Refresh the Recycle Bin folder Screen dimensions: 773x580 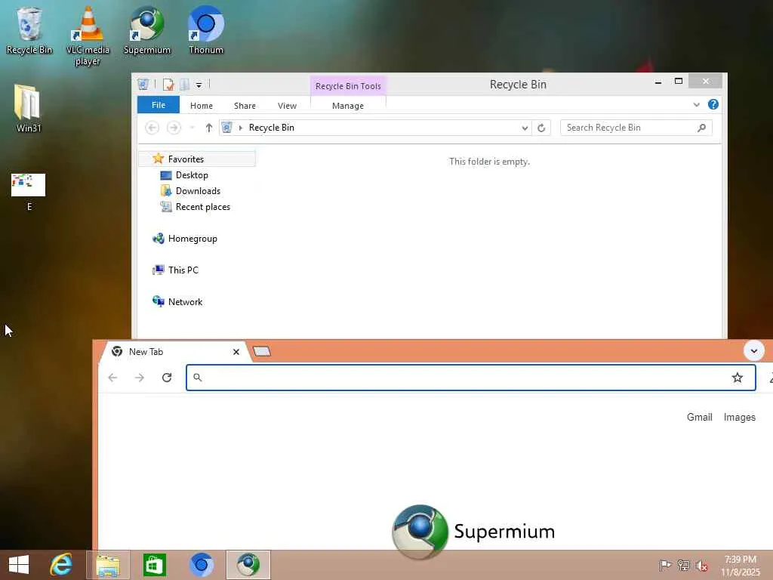click(541, 128)
